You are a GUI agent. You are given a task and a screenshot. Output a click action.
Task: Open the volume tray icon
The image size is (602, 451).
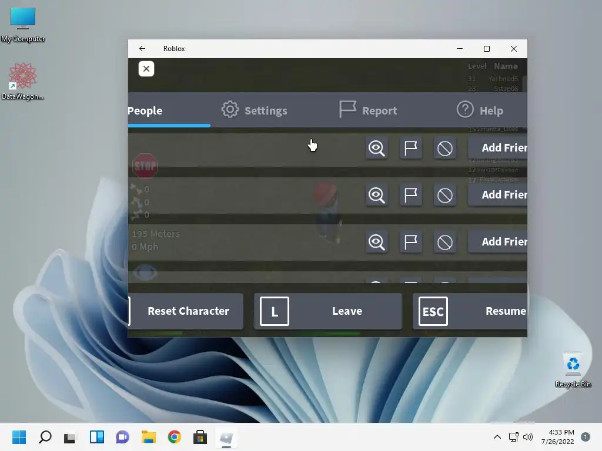coord(528,437)
